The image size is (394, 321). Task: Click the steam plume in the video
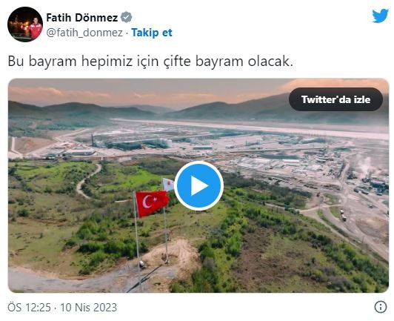click(x=364, y=165)
